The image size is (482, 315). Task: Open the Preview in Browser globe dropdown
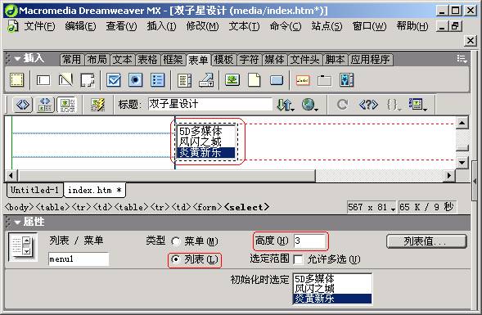click(309, 105)
